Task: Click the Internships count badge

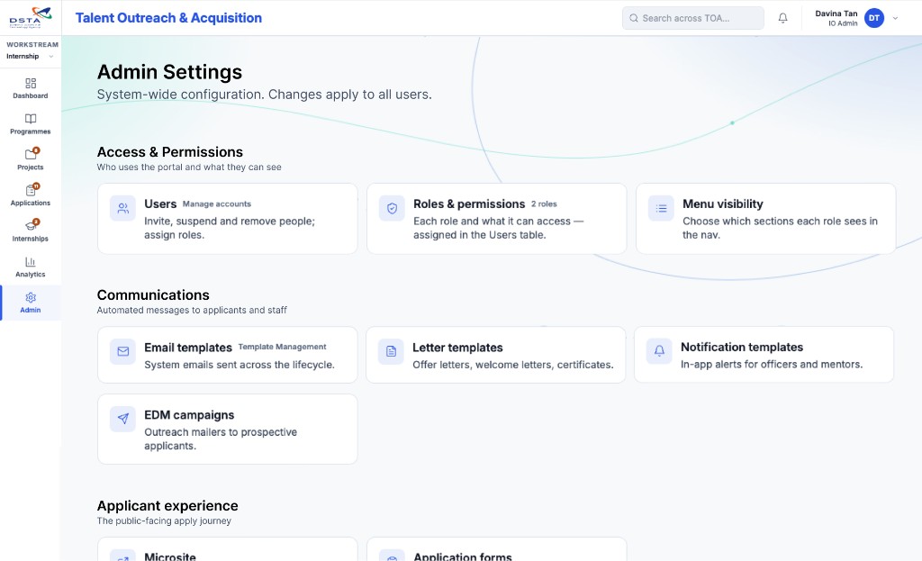Action: pos(36,222)
